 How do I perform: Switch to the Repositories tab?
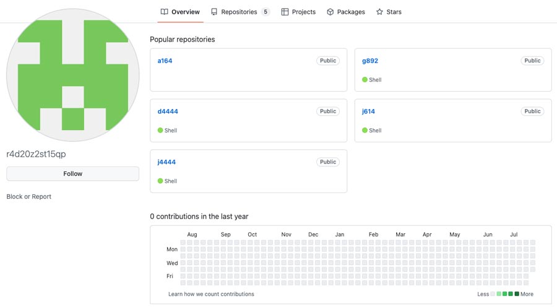click(240, 12)
